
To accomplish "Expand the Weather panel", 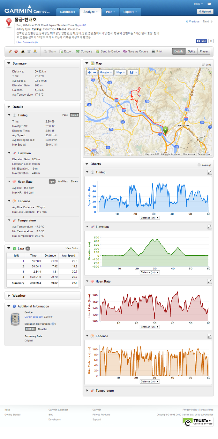I will pyautogui.click(x=9, y=296).
